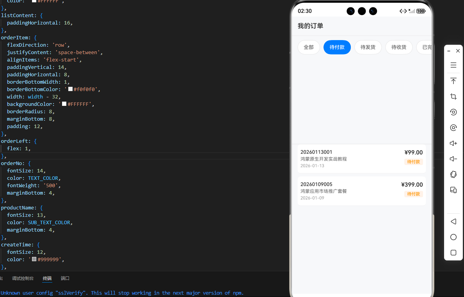Select the 待付款 order filter tab
The height and width of the screenshot is (297, 464).
[x=337, y=47]
